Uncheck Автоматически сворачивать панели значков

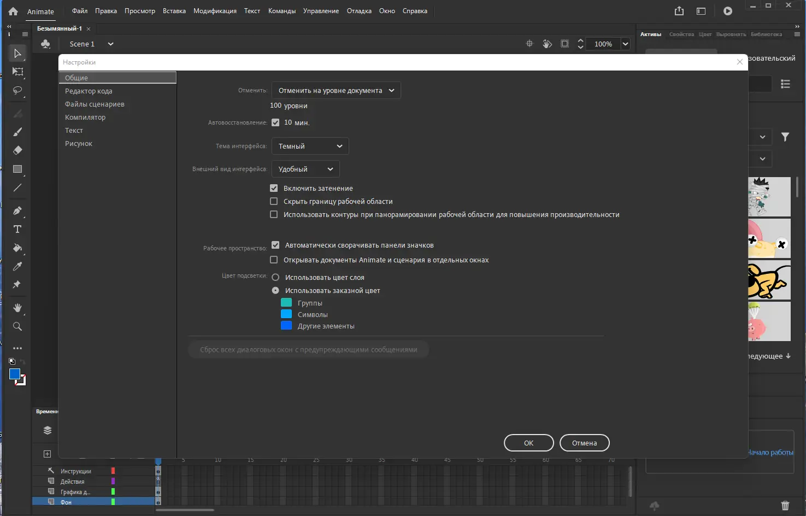click(275, 245)
